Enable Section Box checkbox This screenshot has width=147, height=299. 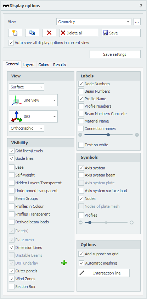click(12, 287)
